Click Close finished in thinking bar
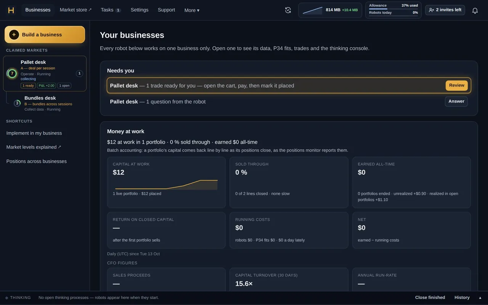 click(430, 298)
